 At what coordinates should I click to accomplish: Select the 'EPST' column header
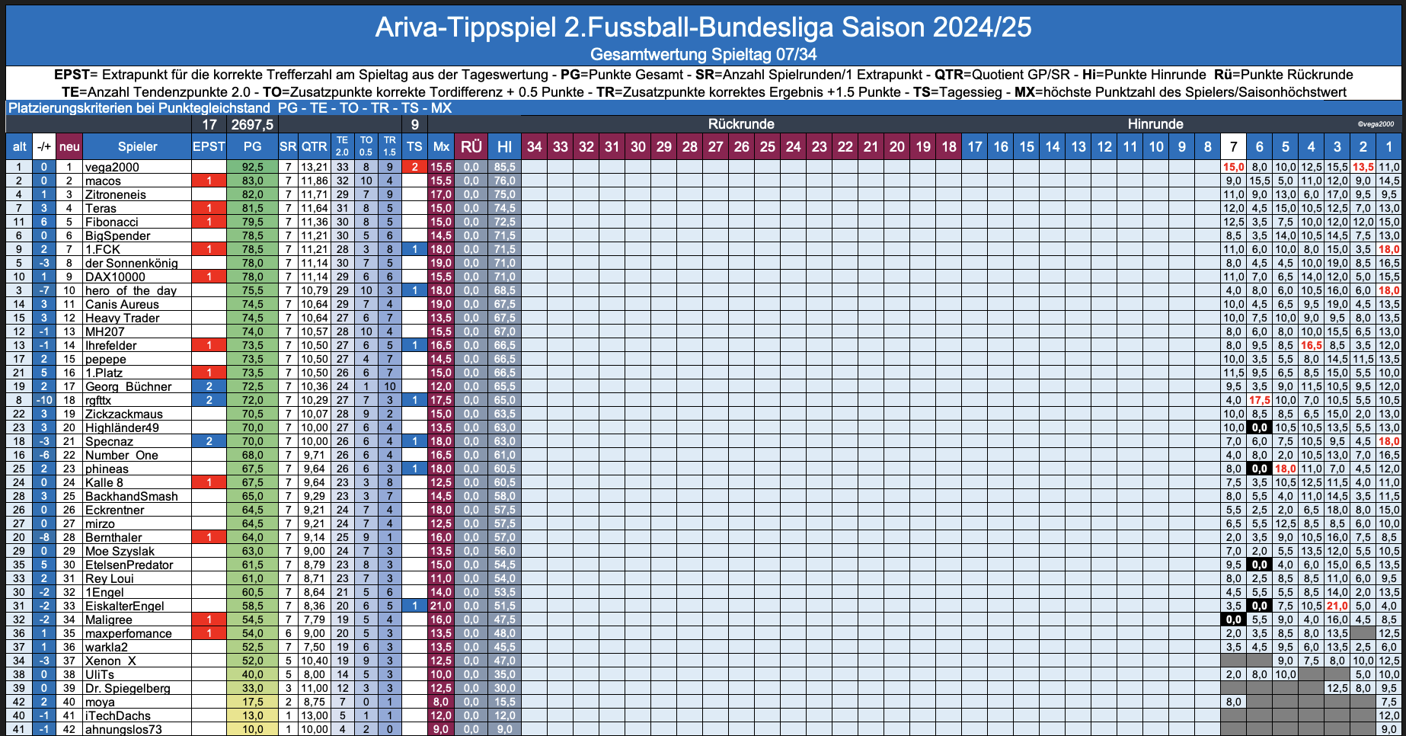209,147
